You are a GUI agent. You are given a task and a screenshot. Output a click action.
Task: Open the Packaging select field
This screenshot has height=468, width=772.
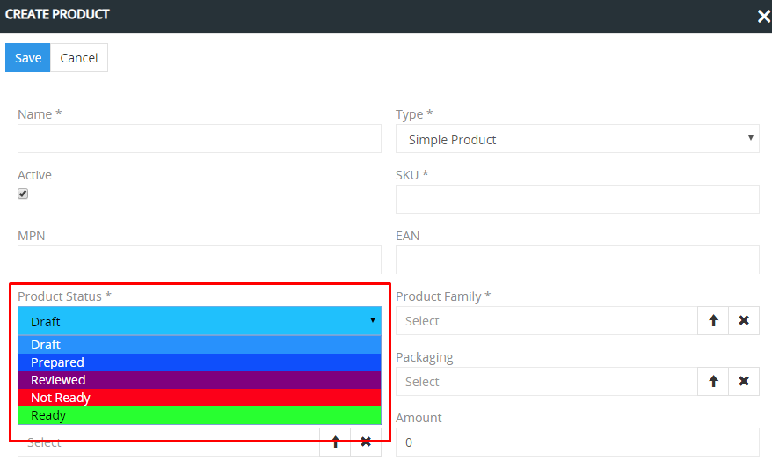546,382
